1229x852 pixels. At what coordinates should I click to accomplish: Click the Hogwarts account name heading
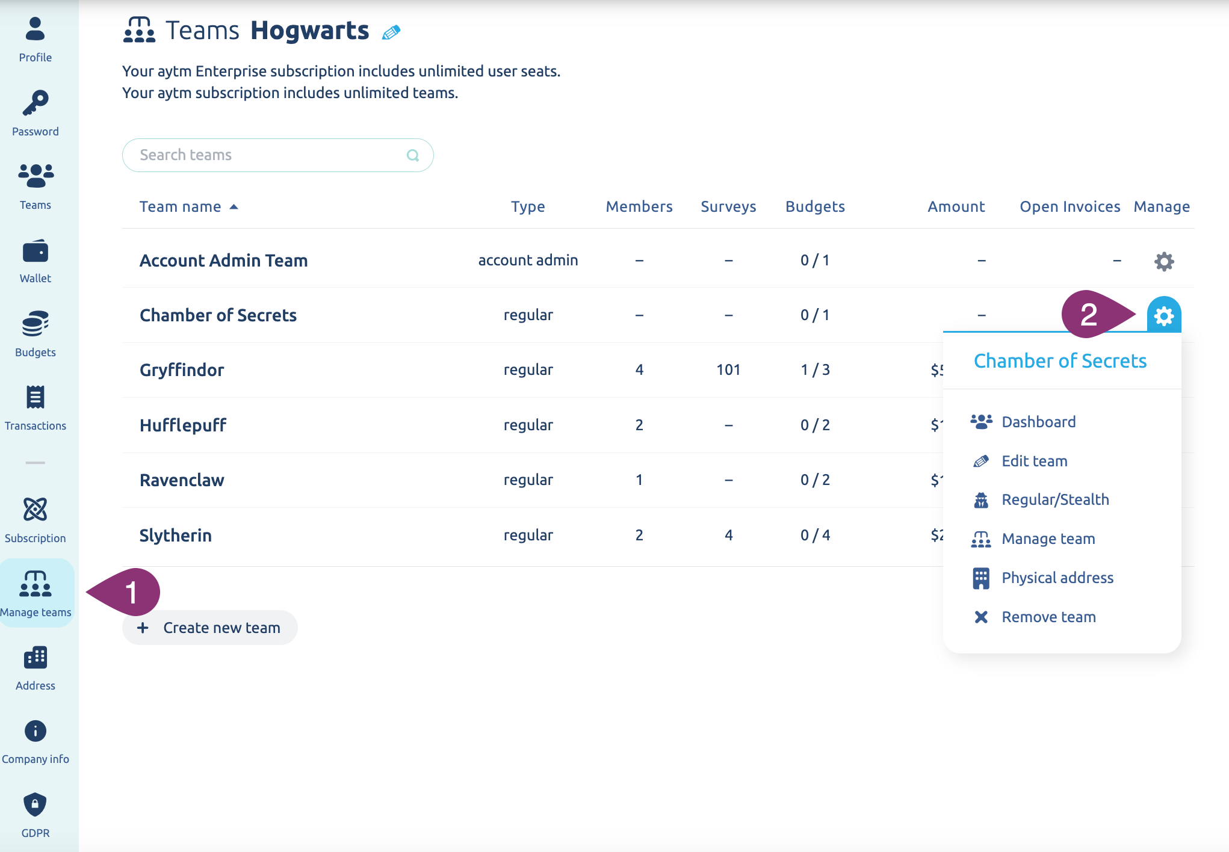tap(310, 31)
